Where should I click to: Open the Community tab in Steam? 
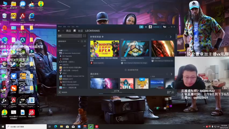point(80,31)
